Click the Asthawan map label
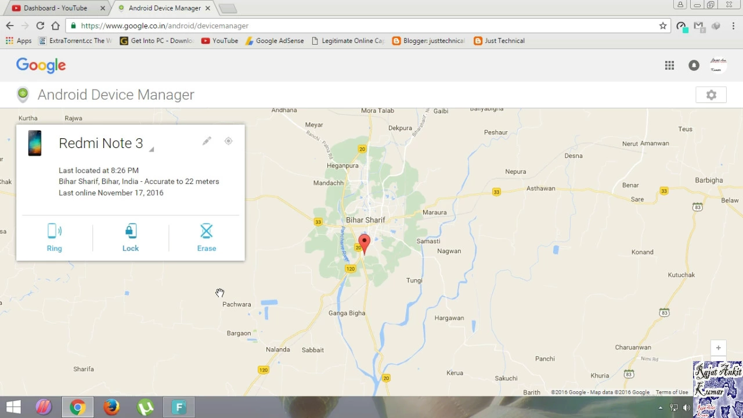This screenshot has width=743, height=418. (x=540, y=188)
